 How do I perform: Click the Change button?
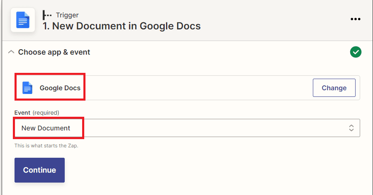click(x=334, y=88)
